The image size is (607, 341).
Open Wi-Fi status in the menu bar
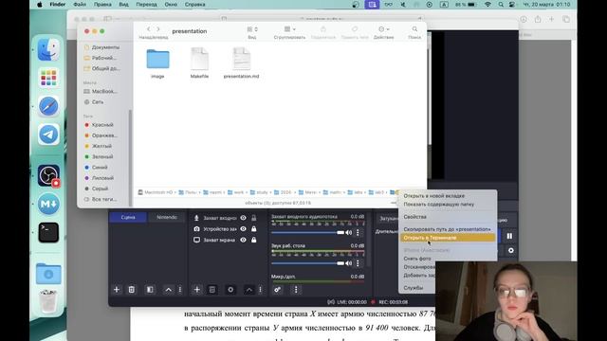487,4
